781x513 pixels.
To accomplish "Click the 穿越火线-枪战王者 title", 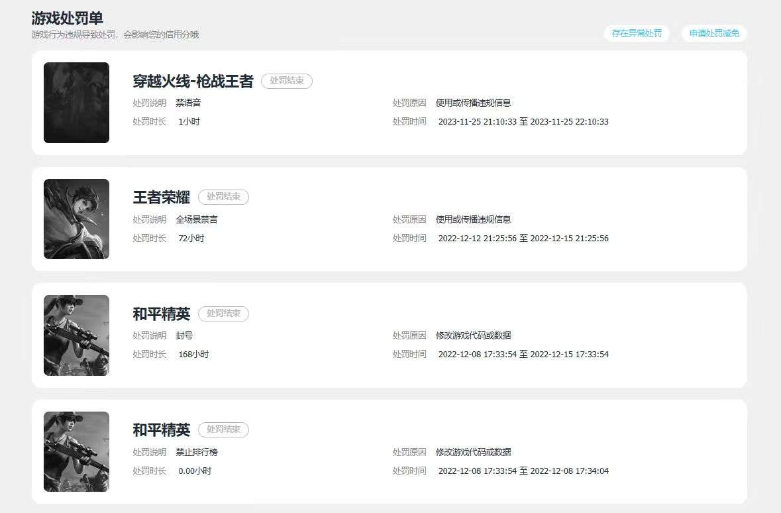I will (x=193, y=81).
